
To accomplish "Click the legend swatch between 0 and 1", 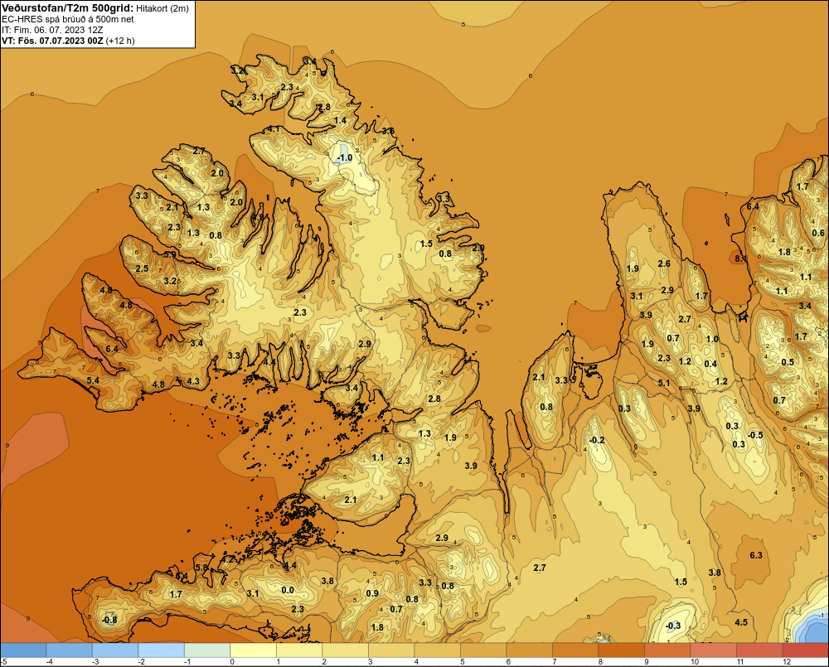I will [x=253, y=650].
